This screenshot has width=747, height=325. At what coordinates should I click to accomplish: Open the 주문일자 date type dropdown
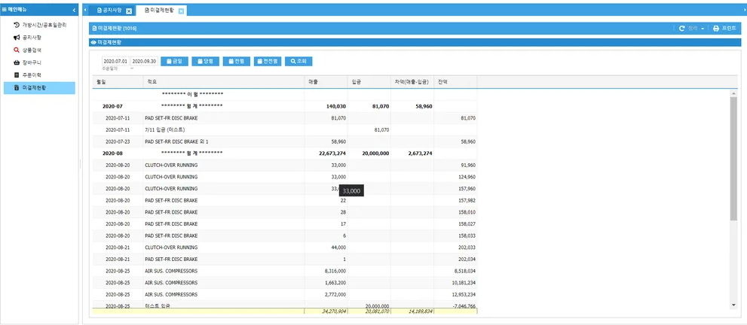[118, 68]
